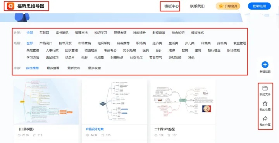This screenshot has height=143, width=279.
Task: Choose 产品设计 scene filter
Action: pos(46,43)
